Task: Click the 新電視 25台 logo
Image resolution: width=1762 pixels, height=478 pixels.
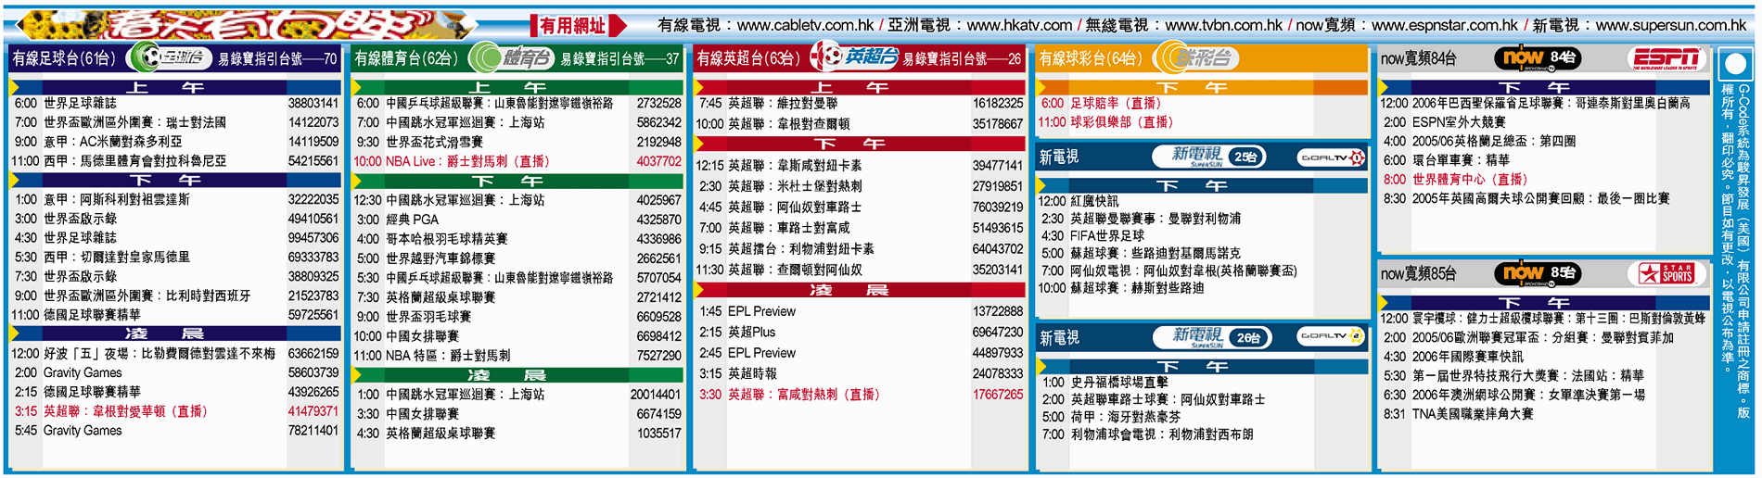Action: pos(1208,157)
